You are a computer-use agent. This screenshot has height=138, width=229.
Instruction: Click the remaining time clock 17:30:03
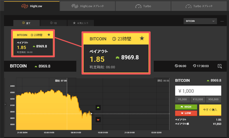pyautogui.click(x=201, y=66)
